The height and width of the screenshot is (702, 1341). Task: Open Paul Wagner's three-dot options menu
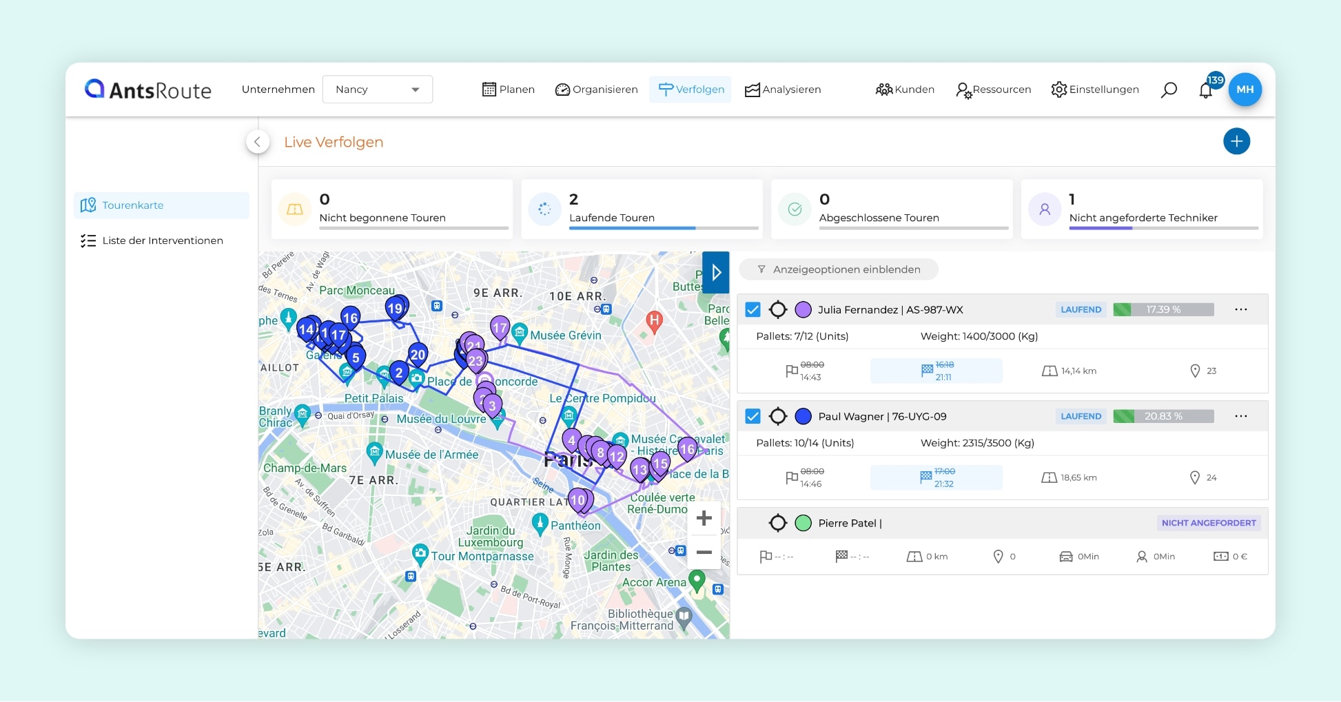point(1240,416)
